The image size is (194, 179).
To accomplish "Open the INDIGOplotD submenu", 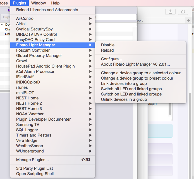I will click(x=53, y=82).
